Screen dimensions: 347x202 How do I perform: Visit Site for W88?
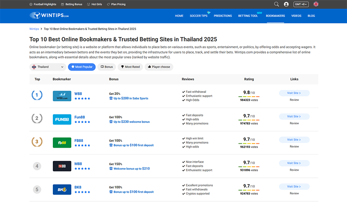[x=294, y=93]
